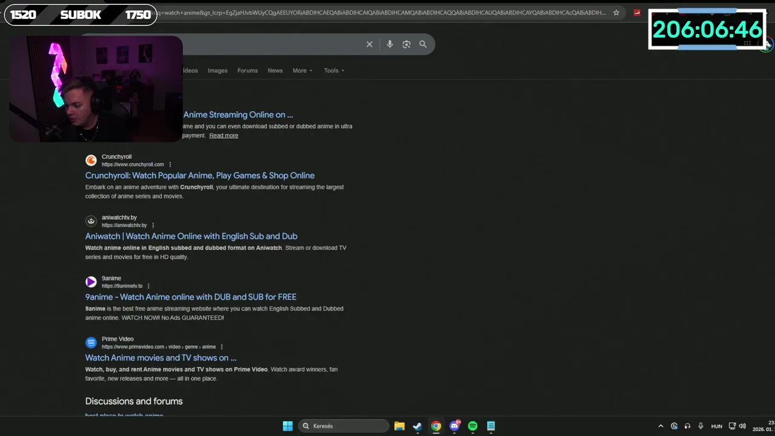Start voice search with the microphone icon
The height and width of the screenshot is (436, 775).
tap(389, 44)
